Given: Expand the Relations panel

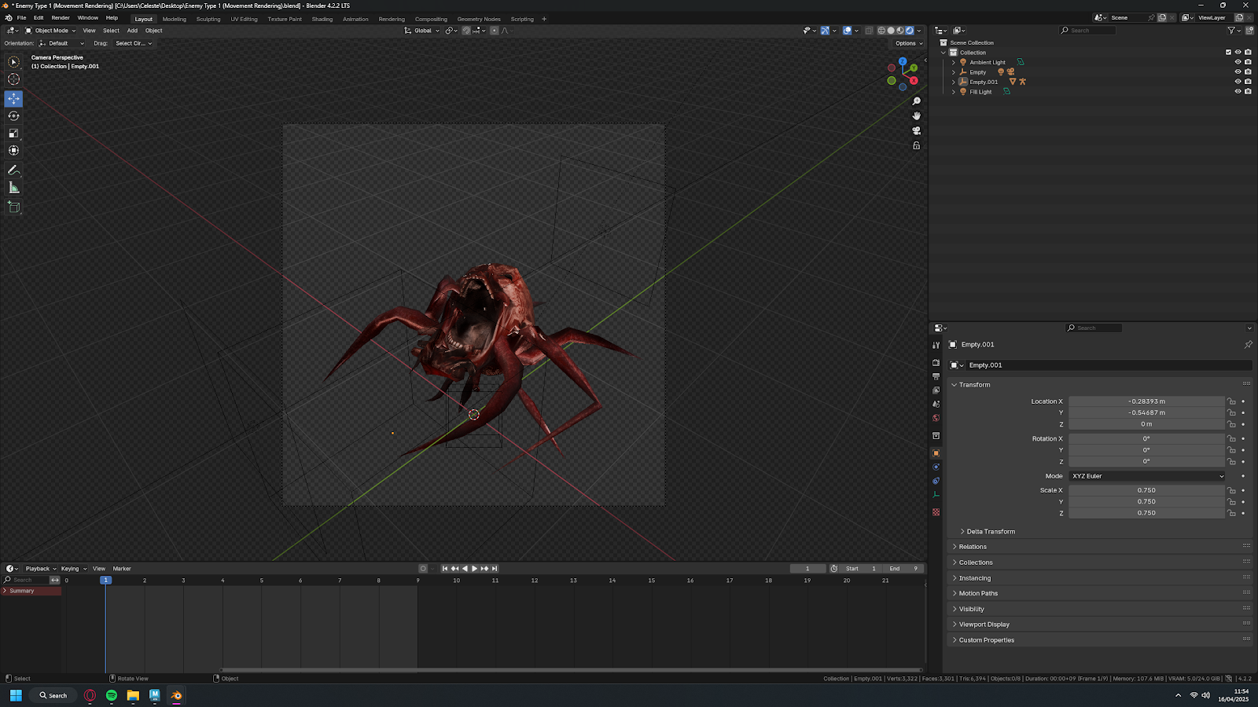Looking at the screenshot, I should [972, 547].
